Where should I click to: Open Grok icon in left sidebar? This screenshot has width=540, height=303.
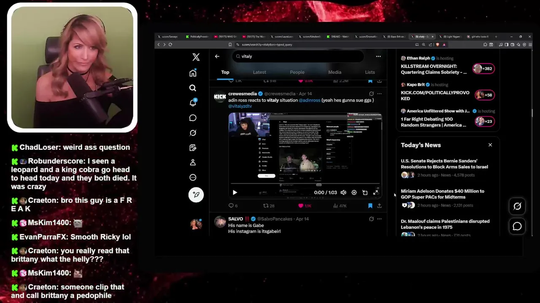pyautogui.click(x=193, y=133)
